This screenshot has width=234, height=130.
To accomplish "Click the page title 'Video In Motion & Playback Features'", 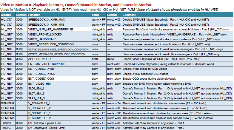I will (32, 5).
